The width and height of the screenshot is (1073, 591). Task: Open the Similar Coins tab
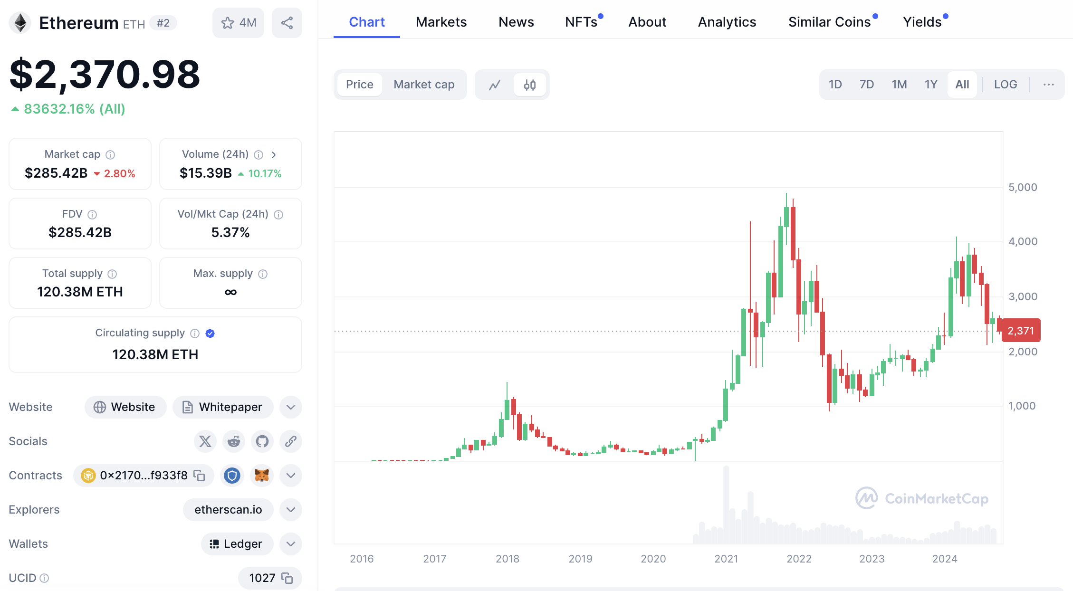pos(830,22)
